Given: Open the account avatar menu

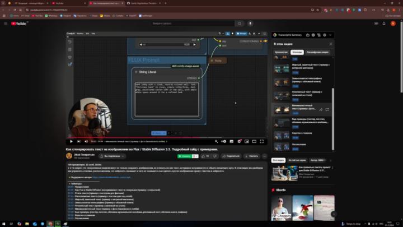Looking at the screenshot, I should (393, 24).
